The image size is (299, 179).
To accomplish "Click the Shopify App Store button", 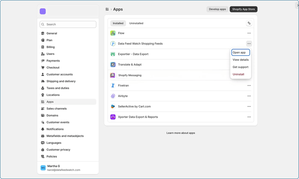I will (244, 9).
